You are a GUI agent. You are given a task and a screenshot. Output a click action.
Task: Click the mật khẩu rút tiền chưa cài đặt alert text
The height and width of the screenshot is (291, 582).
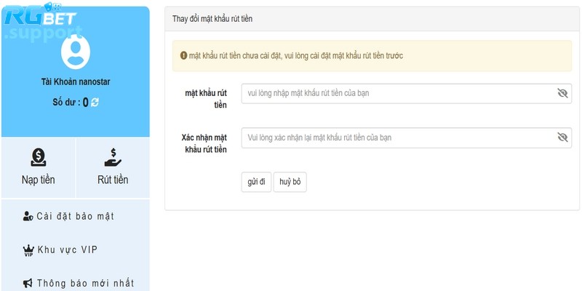coord(296,56)
